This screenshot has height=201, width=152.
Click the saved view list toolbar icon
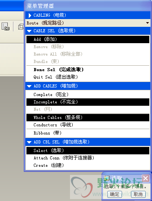5,26
